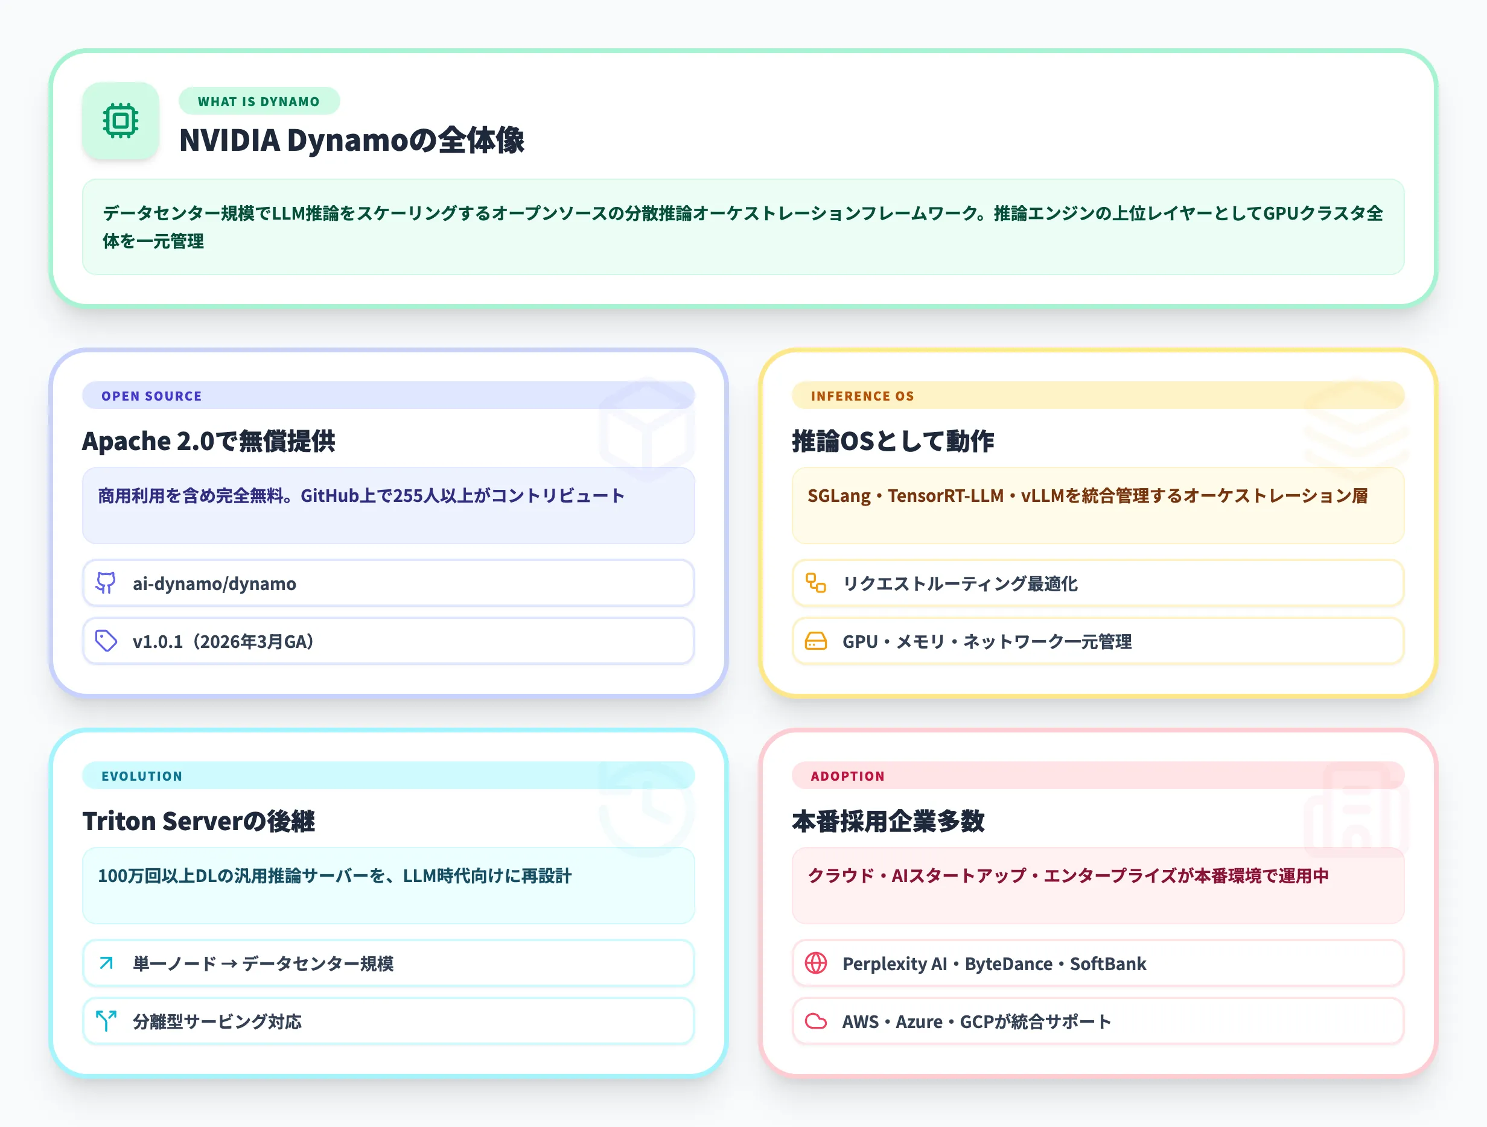Screen dimensions: 1487x1127
Task: Click the routing icon beside リクエストルーティング最適化
Action: [x=815, y=583]
